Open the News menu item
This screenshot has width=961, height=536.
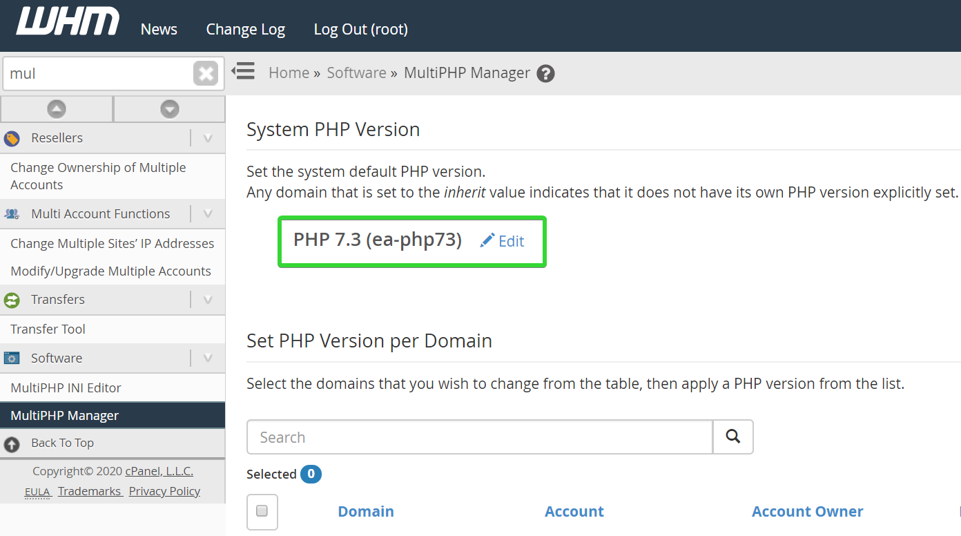[x=159, y=29]
